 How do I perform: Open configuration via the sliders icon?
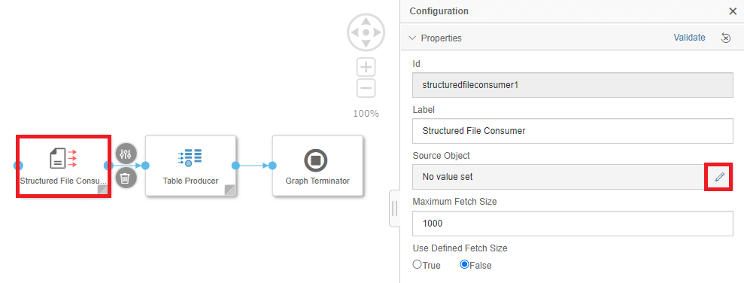point(126,154)
